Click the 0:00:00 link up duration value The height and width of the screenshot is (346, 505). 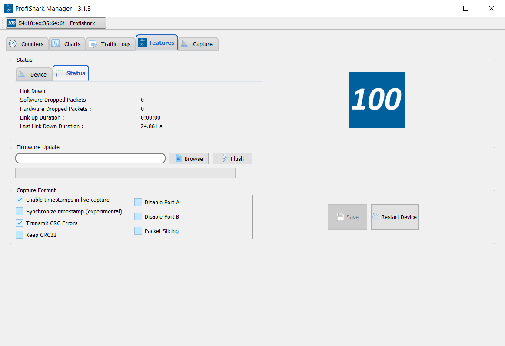[x=150, y=118]
